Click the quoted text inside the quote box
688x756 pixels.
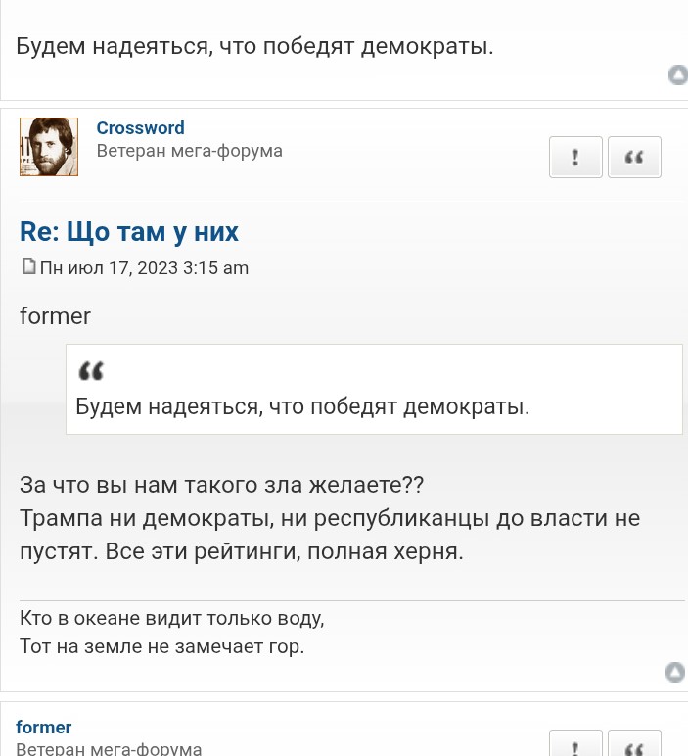[x=302, y=406]
